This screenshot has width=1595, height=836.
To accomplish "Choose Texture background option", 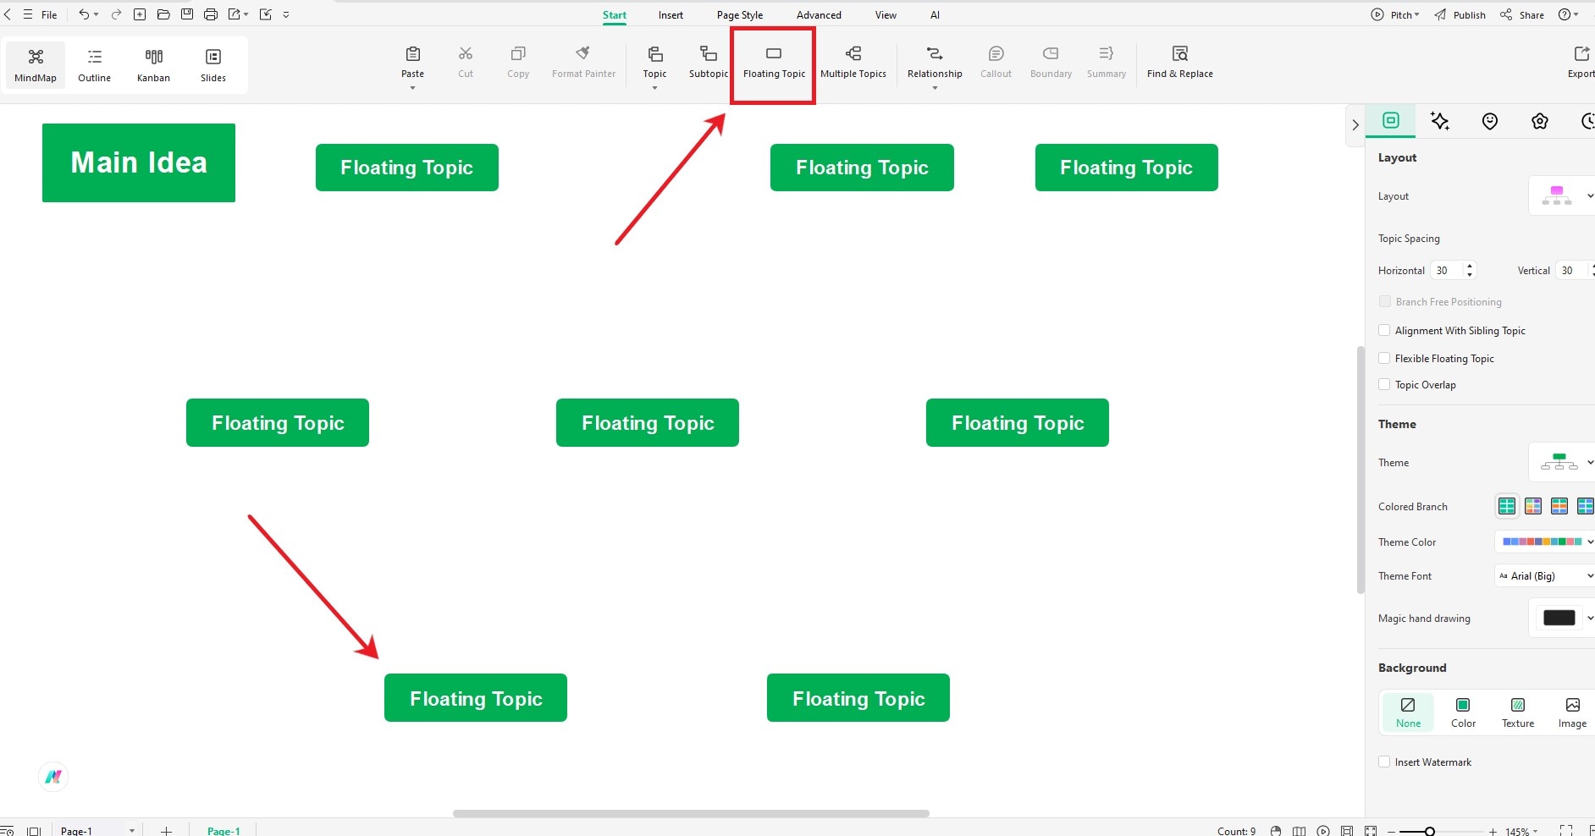I will pyautogui.click(x=1518, y=712).
